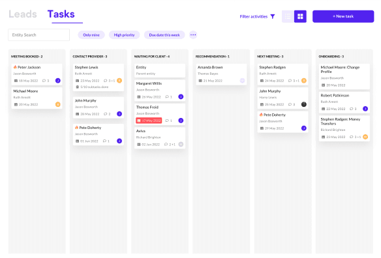The width and height of the screenshot is (381, 258).
Task: Create a task with + New task
Action: click(x=343, y=16)
